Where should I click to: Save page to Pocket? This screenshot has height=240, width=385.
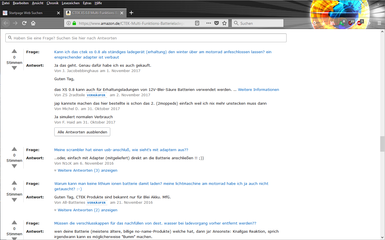pyautogui.click(x=216, y=23)
